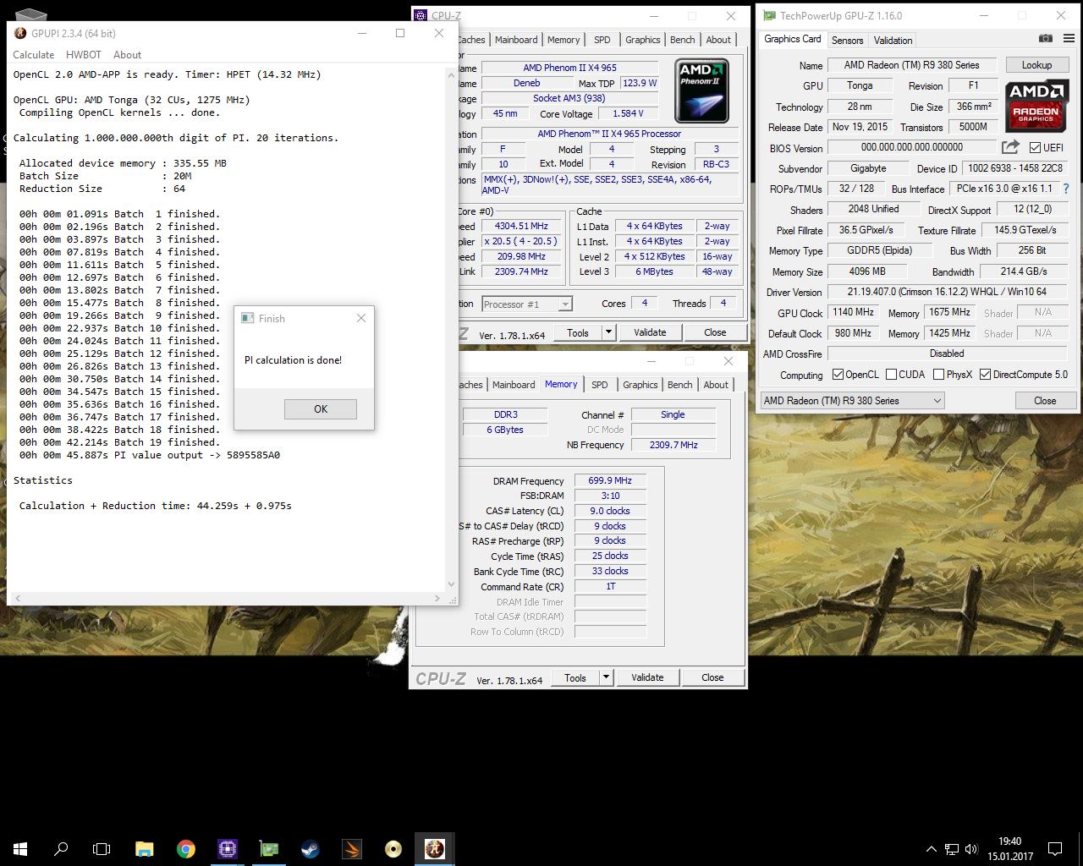Open the Calculate menu in GPUPI
The width and height of the screenshot is (1083, 866).
coord(34,54)
